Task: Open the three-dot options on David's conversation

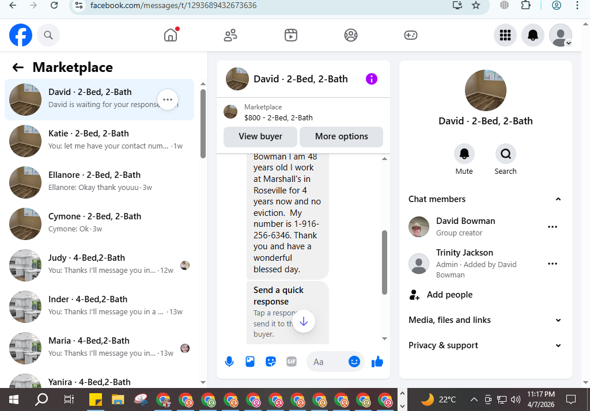Action: pos(168,100)
